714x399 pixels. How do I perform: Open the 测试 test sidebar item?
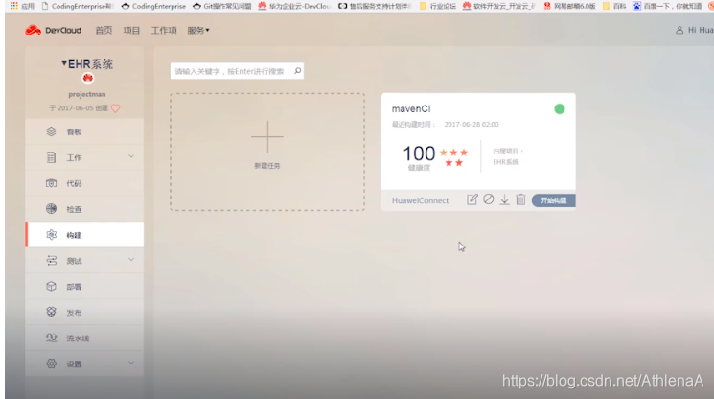[x=84, y=261]
